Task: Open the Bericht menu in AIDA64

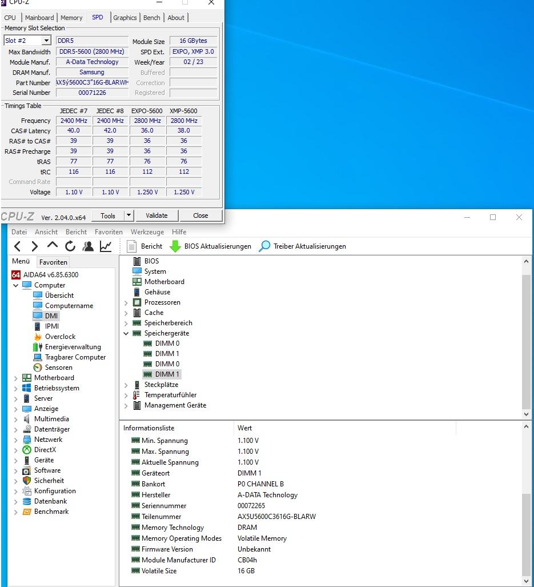Action: 76,231
